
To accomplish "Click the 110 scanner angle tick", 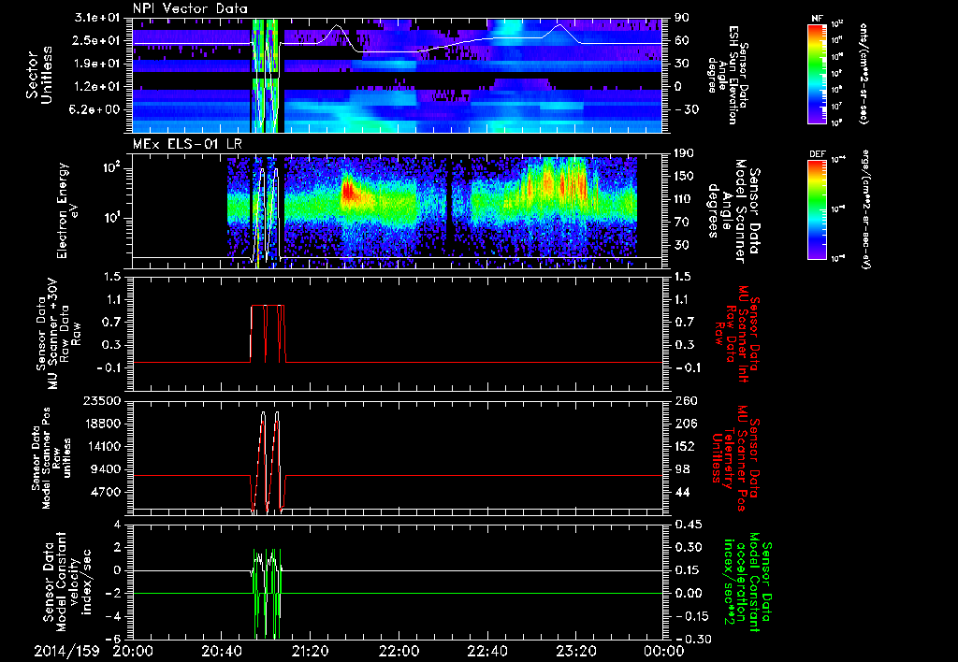I will tap(684, 199).
